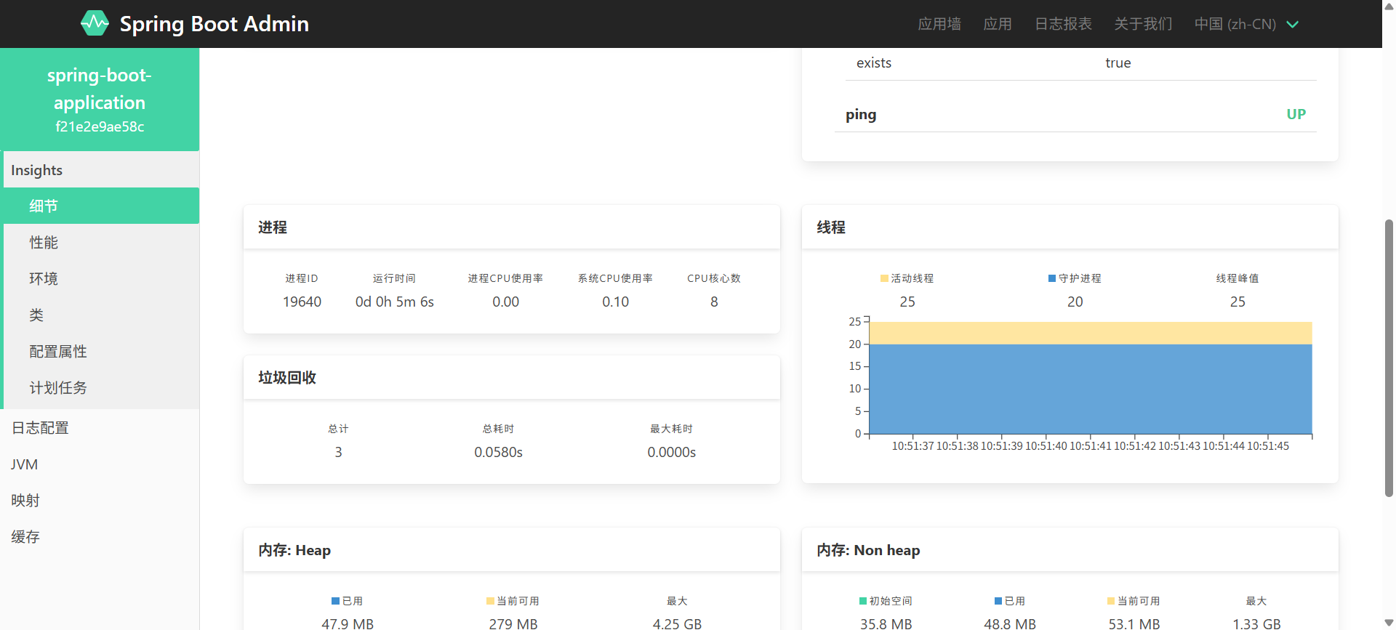Click the daemon threads value 20

[x=1075, y=302]
